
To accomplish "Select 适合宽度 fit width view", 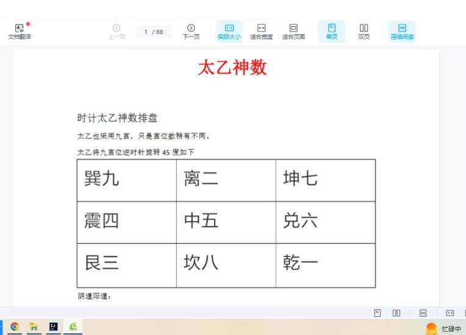I will 261,32.
